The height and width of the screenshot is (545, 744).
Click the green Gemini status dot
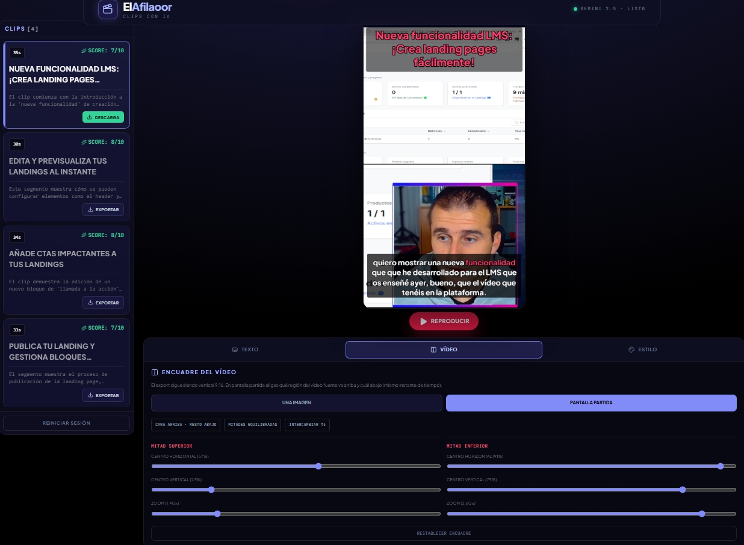click(x=575, y=9)
